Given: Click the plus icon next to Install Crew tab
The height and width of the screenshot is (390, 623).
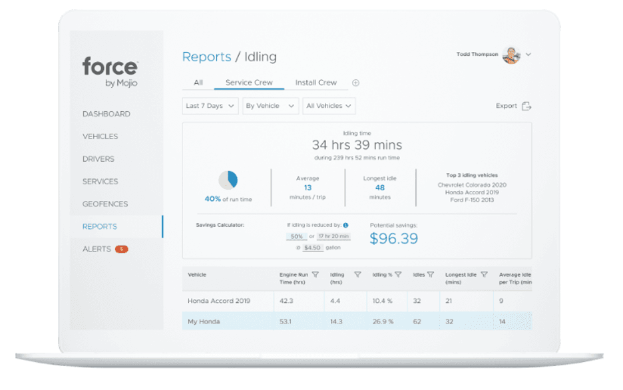Looking at the screenshot, I should point(355,83).
